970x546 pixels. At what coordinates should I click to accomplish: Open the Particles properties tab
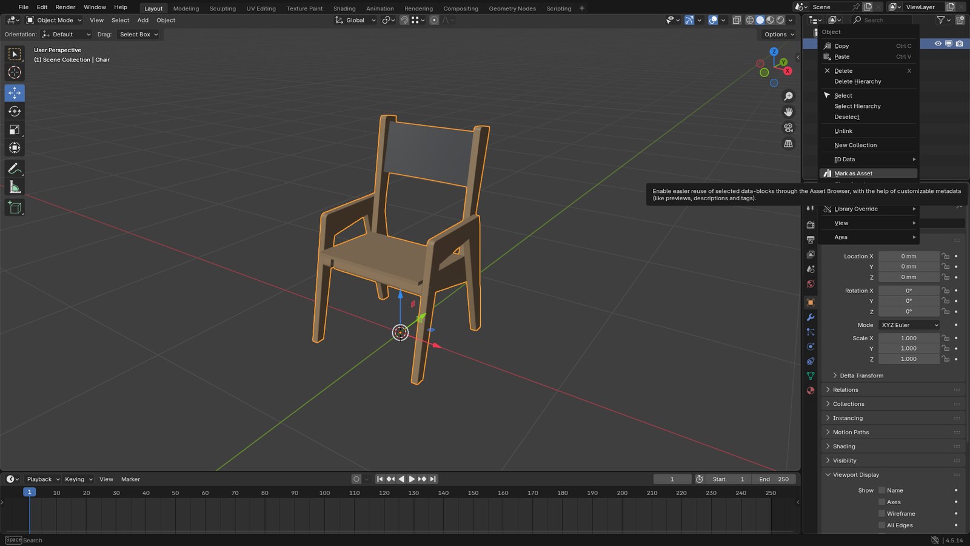click(x=811, y=332)
